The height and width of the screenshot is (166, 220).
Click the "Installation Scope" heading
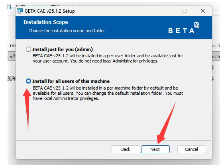[x=46, y=22]
